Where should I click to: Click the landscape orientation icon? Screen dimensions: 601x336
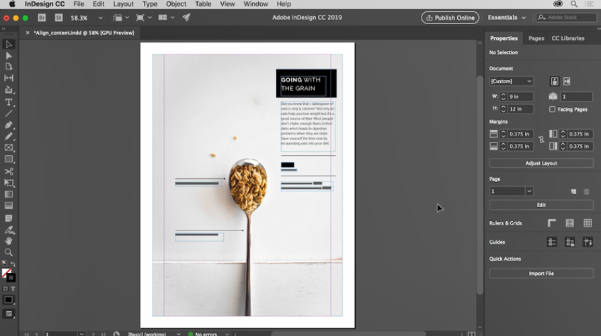tap(567, 81)
